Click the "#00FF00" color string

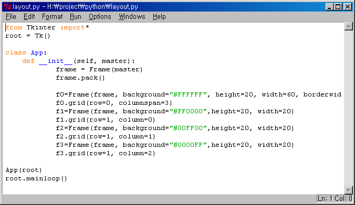pyautogui.click(x=189, y=128)
